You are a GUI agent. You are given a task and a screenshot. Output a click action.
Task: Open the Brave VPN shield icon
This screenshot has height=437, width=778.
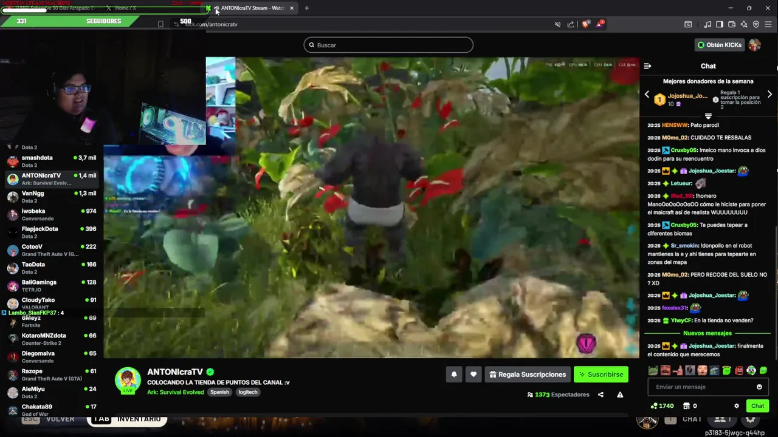(x=756, y=24)
